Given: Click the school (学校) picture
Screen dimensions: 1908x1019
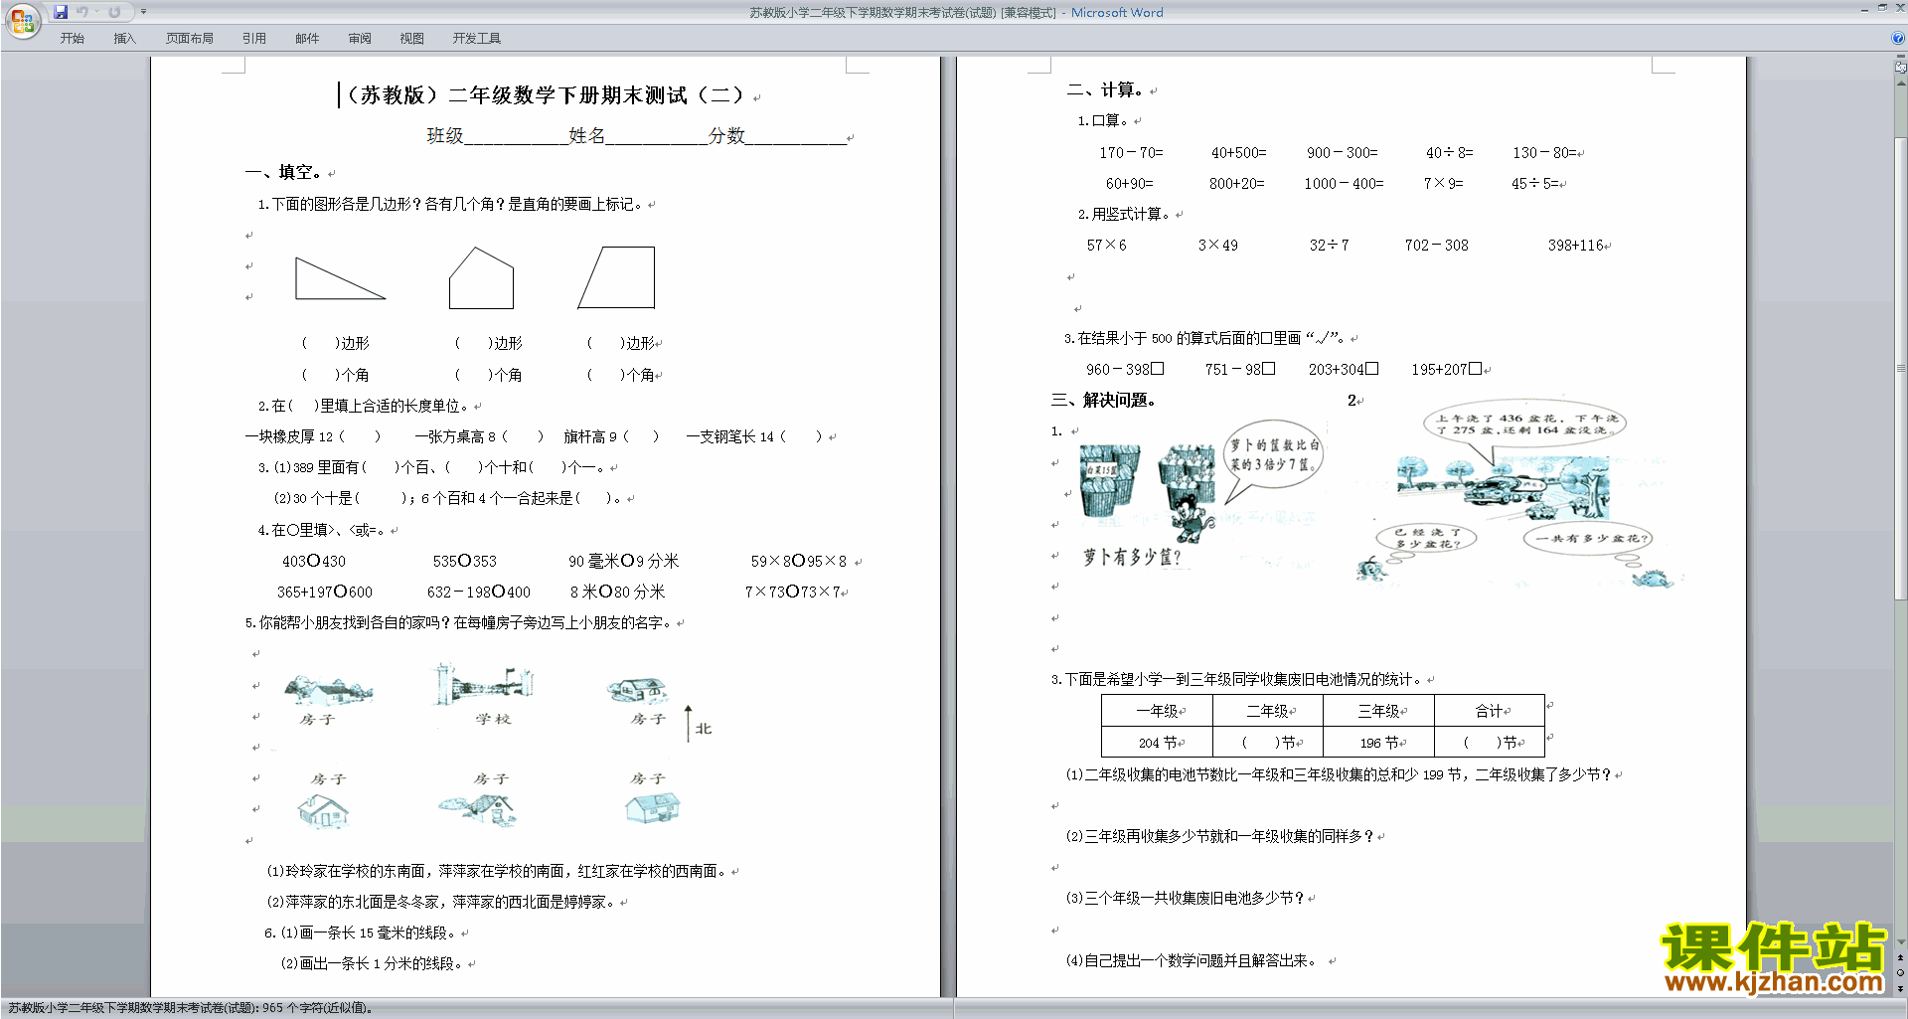Looking at the screenshot, I should [x=484, y=684].
